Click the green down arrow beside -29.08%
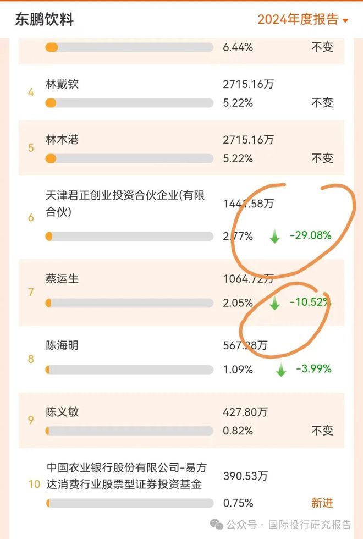The height and width of the screenshot is (539, 363). pos(274,237)
